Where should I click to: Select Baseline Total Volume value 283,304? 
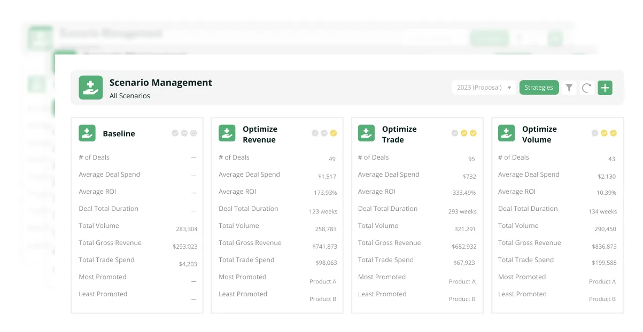(187, 229)
